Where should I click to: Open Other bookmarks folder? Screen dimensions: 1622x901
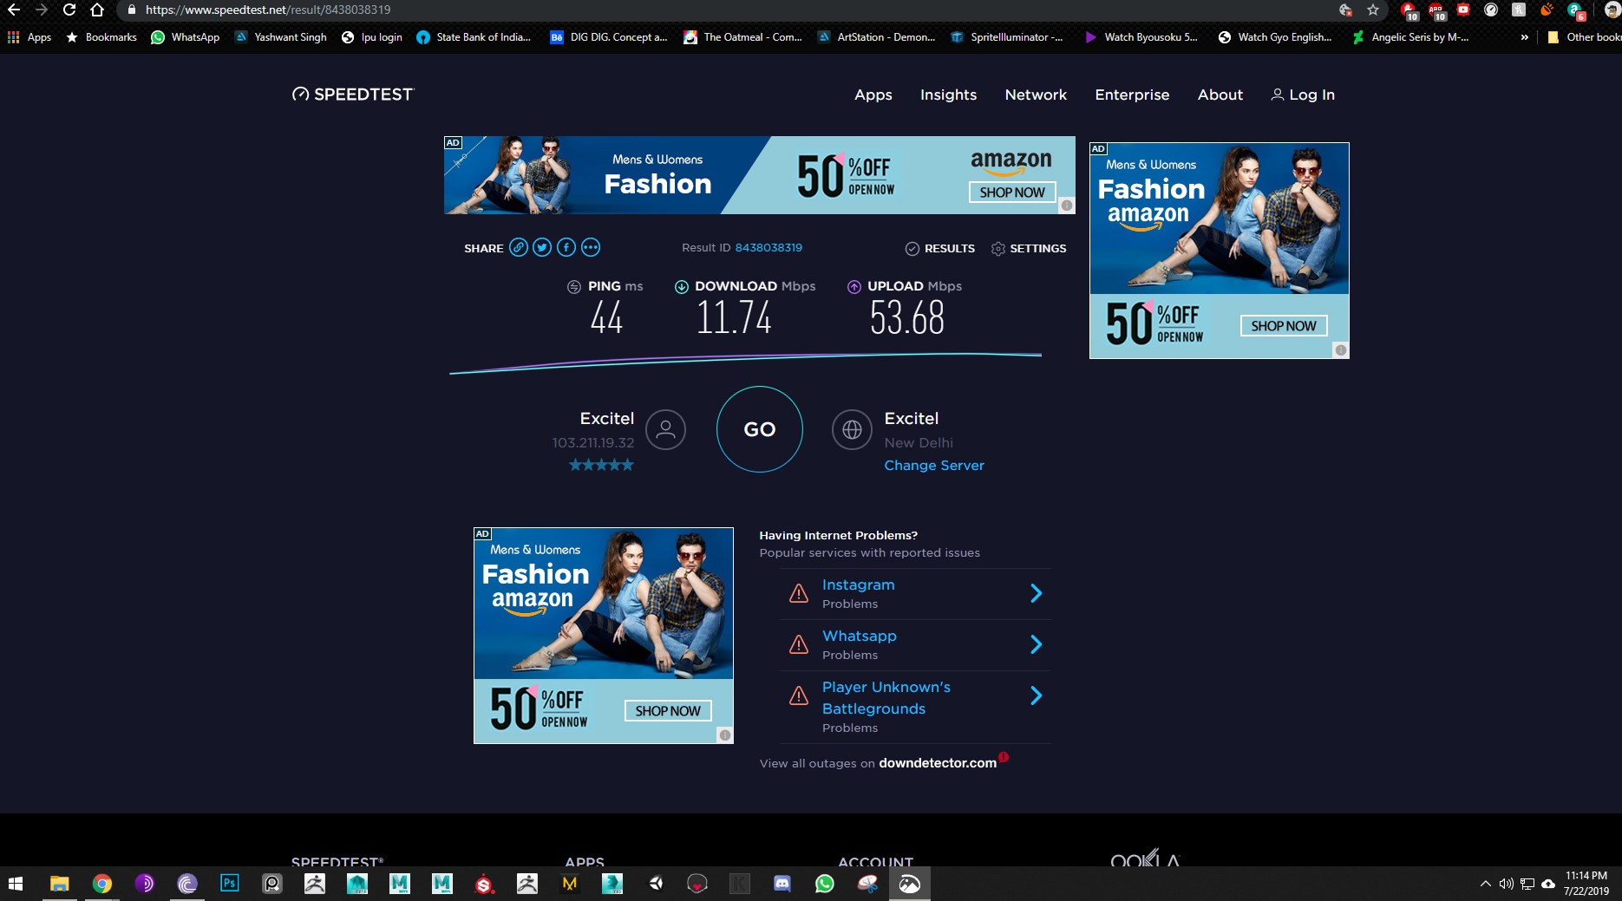click(x=1584, y=37)
